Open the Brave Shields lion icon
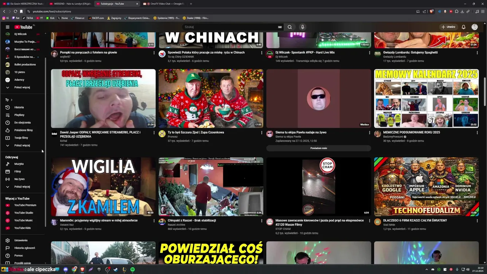The width and height of the screenshot is (487, 274). pos(431,11)
